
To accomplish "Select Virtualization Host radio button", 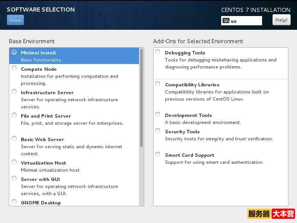I will [x=14, y=162].
